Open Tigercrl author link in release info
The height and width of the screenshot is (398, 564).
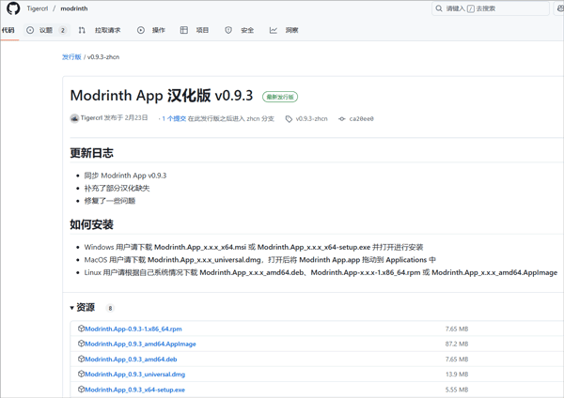pyautogui.click(x=91, y=118)
